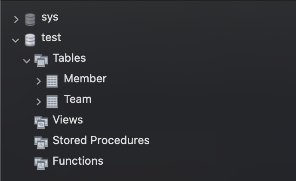The width and height of the screenshot is (296, 181).
Task: Select the Team table name
Action: click(x=77, y=99)
